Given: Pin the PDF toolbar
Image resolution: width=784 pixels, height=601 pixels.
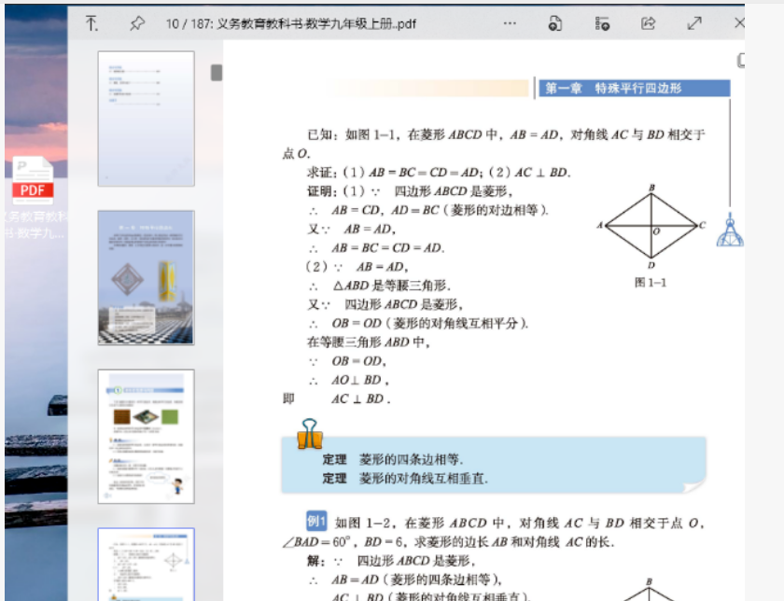Looking at the screenshot, I should [x=136, y=23].
